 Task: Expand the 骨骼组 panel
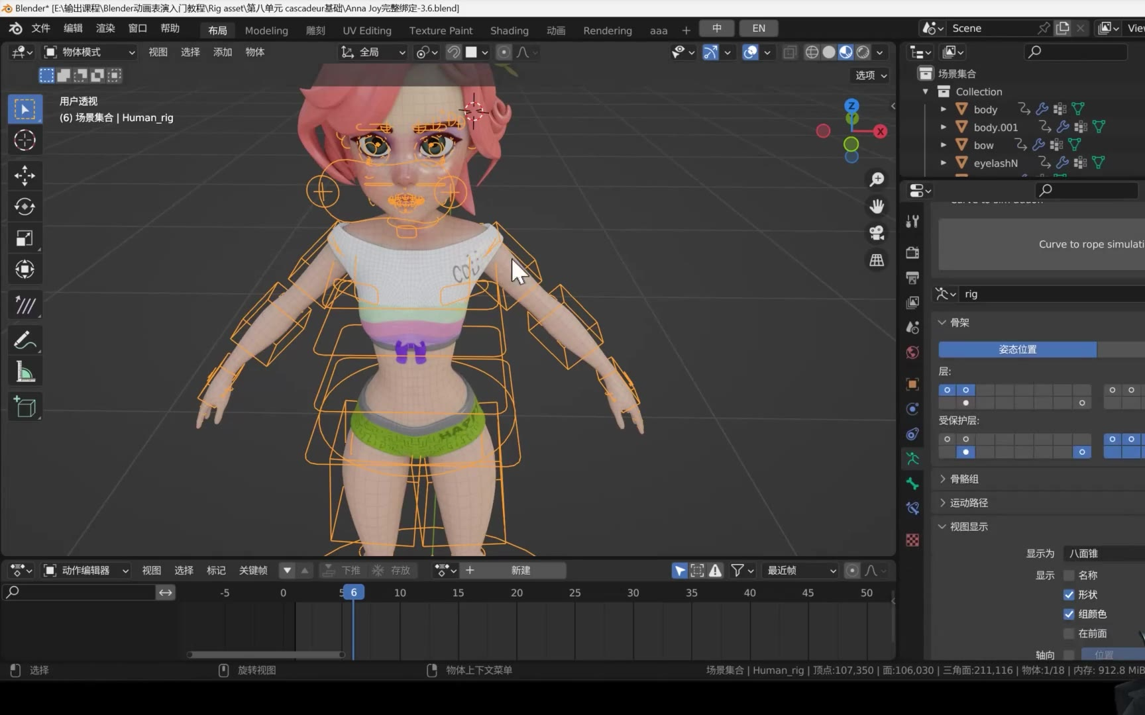(x=964, y=479)
